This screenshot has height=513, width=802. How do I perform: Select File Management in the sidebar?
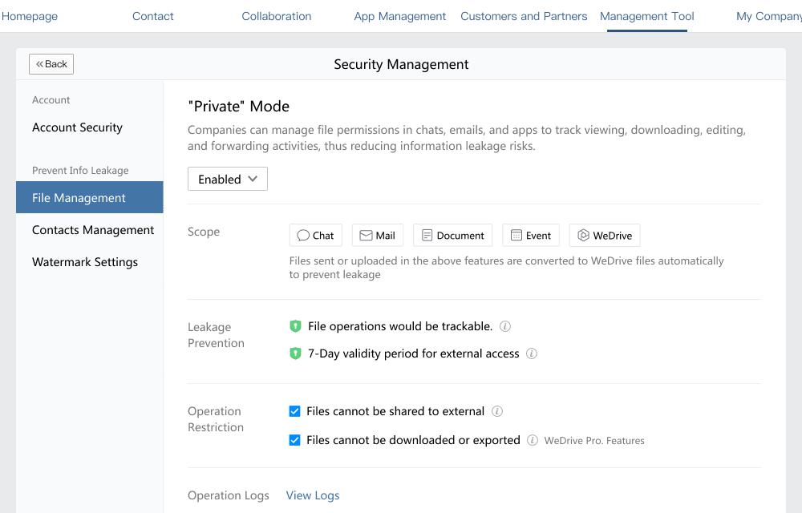coord(90,197)
